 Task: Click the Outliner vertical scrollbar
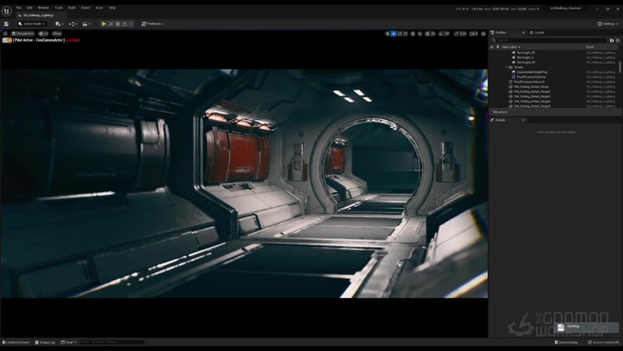(620, 66)
